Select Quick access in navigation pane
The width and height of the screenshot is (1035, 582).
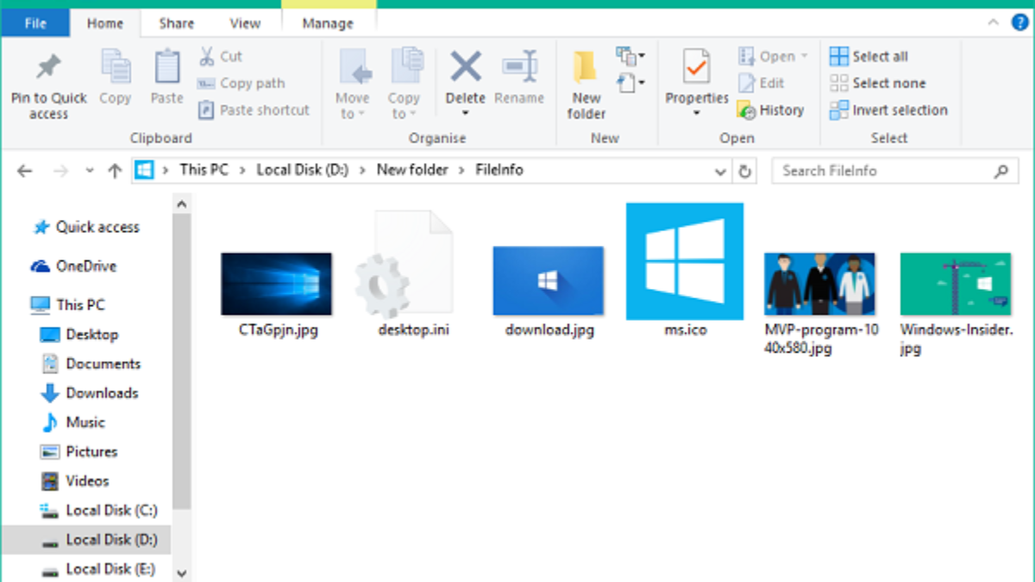click(86, 228)
